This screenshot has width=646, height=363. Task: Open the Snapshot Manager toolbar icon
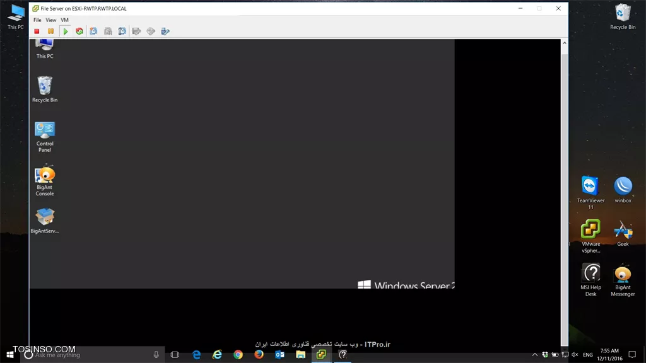click(x=122, y=32)
